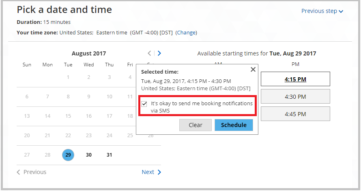Viewport: 361px width, 191px height.
Task: Select August 29 on the calendar
Action: [68, 155]
